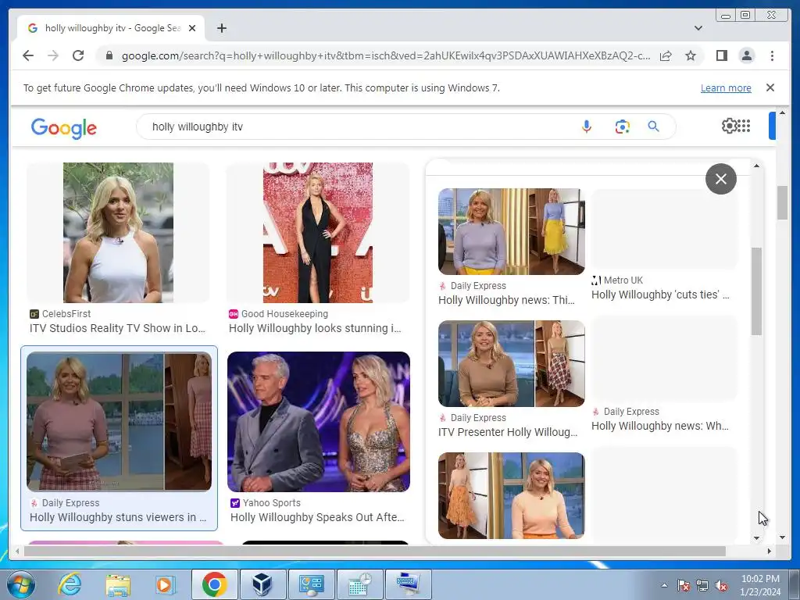Close the holly willoughby itv tab
The image size is (800, 600).
[x=192, y=28]
